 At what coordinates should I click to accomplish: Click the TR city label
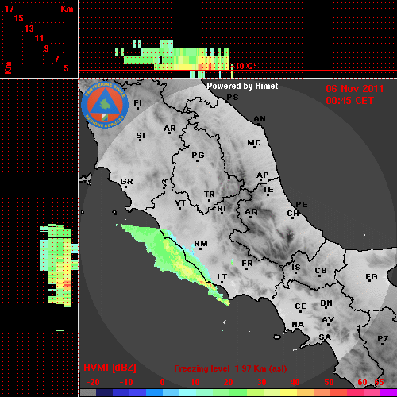coord(210,195)
